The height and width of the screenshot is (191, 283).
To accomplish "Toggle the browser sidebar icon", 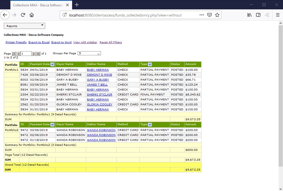I will coord(258,15).
